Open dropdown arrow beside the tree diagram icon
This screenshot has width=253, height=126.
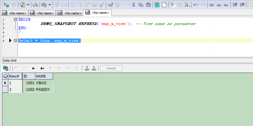pos(50,5)
